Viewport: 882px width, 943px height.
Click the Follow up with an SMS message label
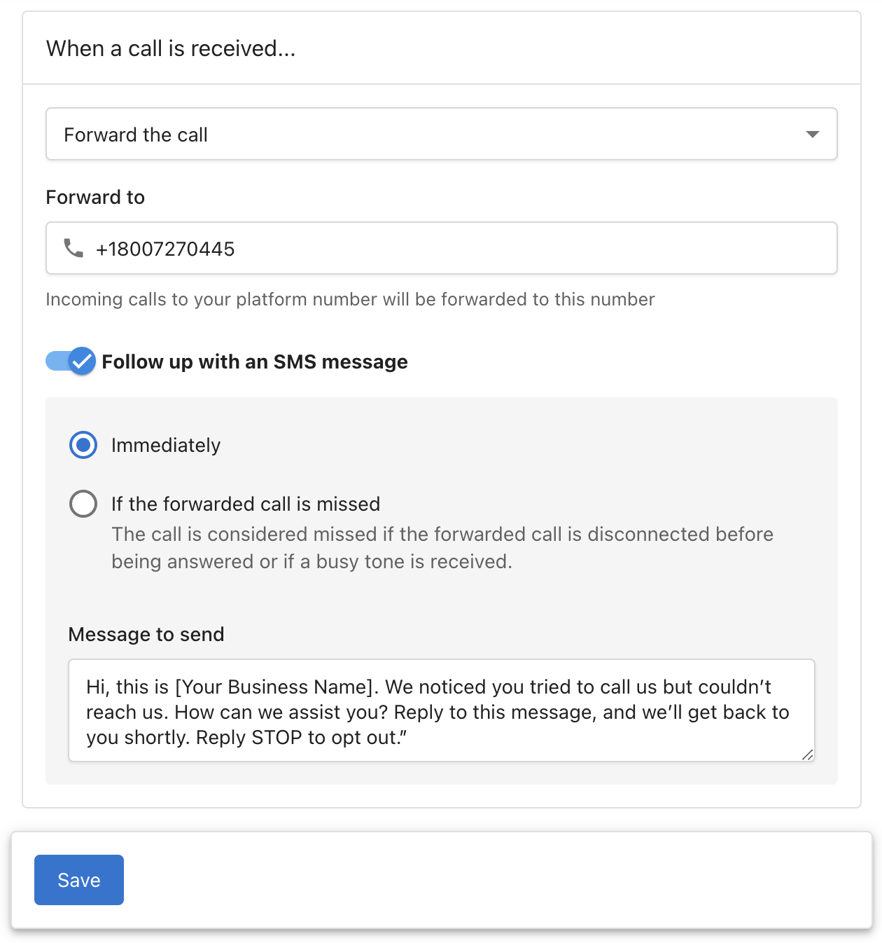pyautogui.click(x=255, y=362)
